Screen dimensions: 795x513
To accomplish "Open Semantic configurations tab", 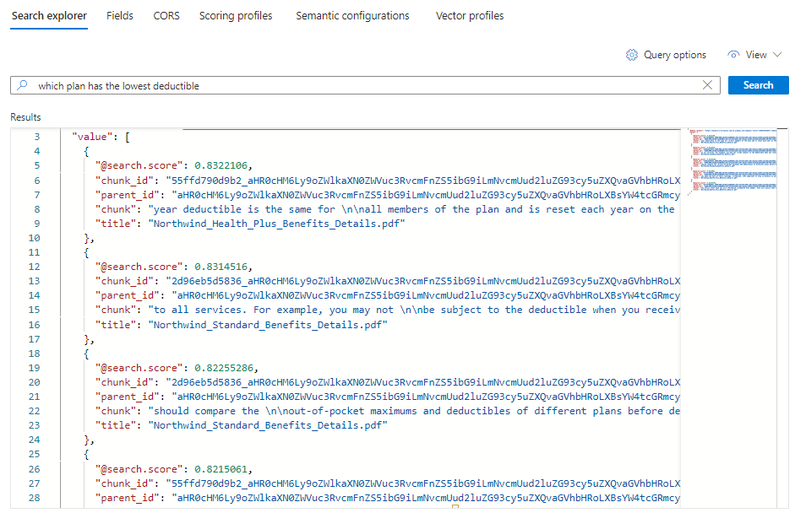I will tap(352, 16).
